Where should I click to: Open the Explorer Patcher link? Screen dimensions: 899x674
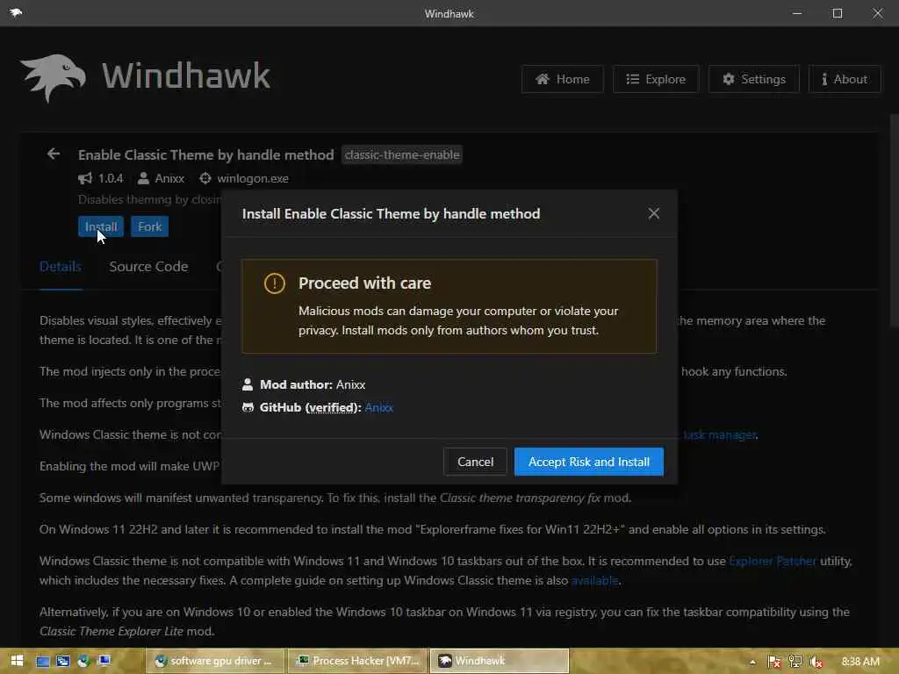click(773, 561)
